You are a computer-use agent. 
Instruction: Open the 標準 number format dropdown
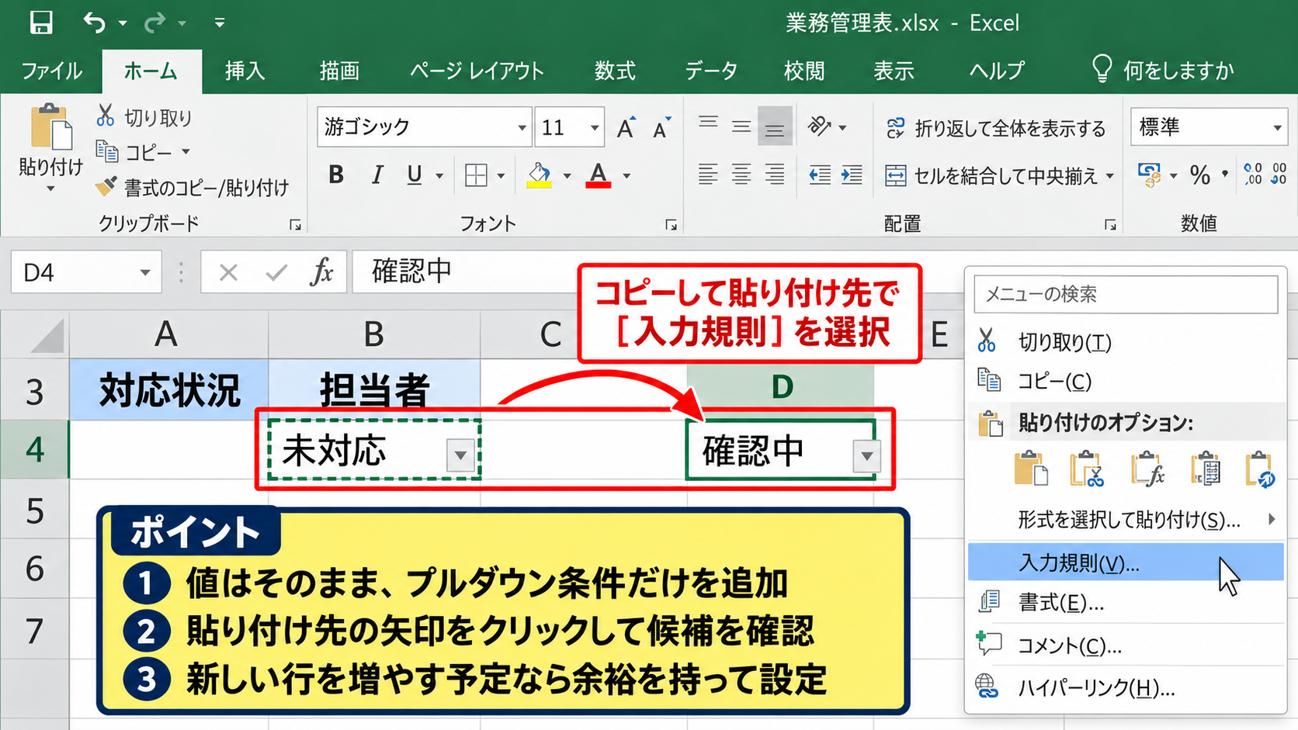click(x=1277, y=127)
